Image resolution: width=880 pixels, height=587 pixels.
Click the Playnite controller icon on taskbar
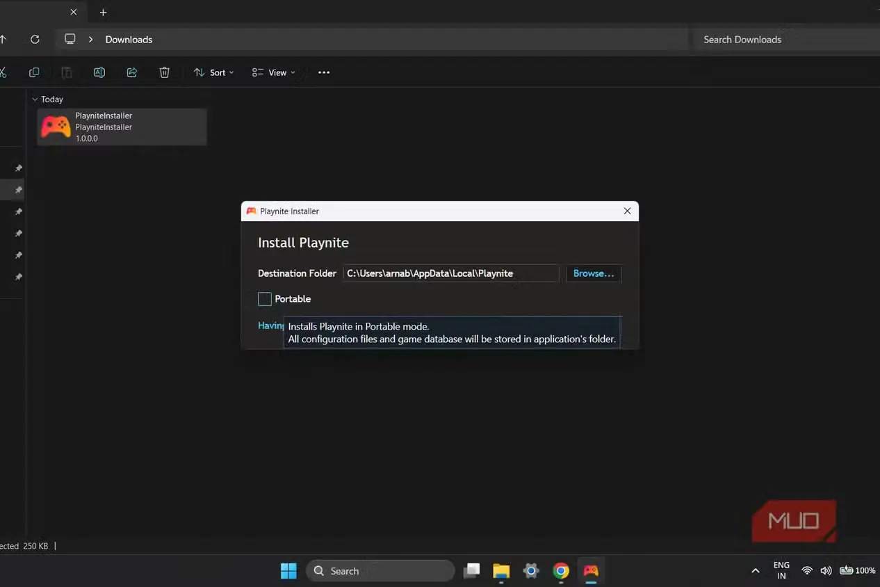coord(591,571)
